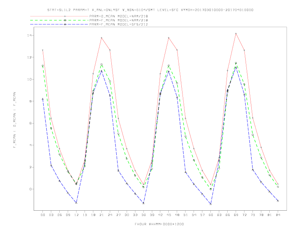The height and width of the screenshot is (234, 303).
Task: Click x-axis tick label 78
Action: (261, 215)
